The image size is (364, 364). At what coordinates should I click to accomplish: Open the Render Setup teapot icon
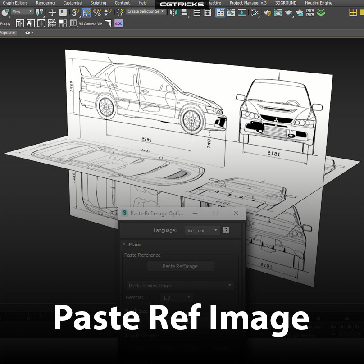pyautogui.click(x=267, y=13)
